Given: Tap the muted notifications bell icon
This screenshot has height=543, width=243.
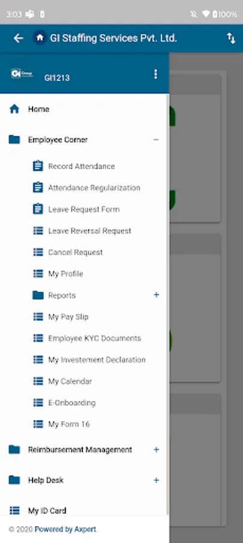Looking at the screenshot, I should coord(193,14).
